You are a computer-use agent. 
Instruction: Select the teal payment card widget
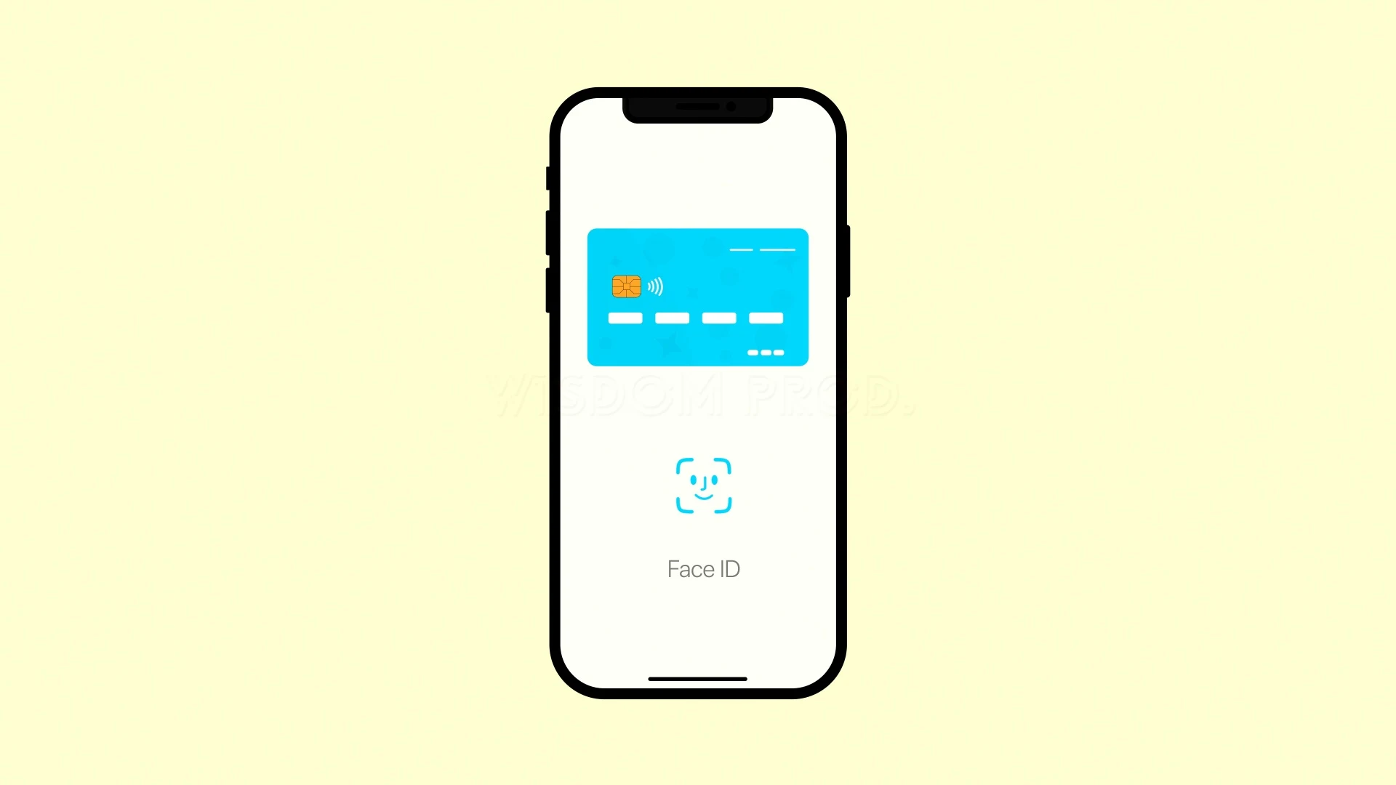click(x=698, y=296)
